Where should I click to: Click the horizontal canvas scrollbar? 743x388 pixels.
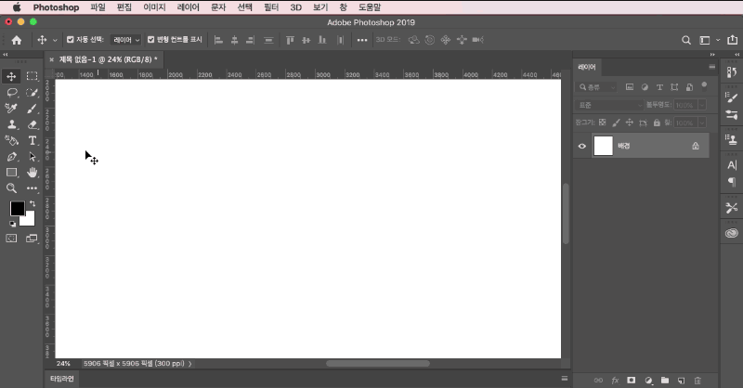[x=378, y=363]
